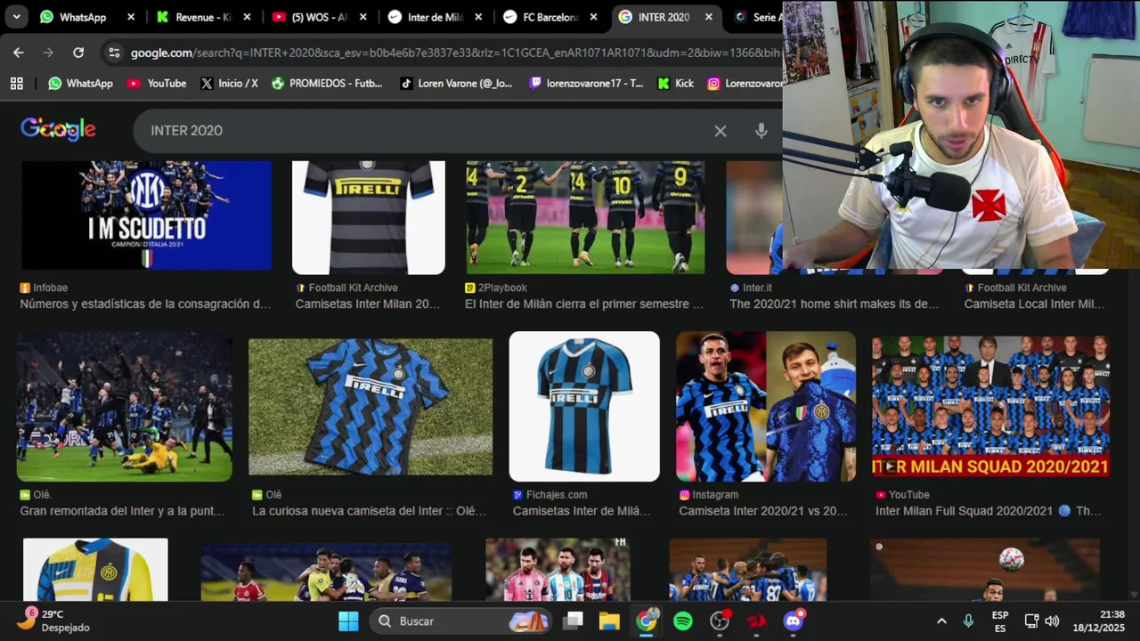1140x641 pixels.
Task: Open the Olé celebration match image
Action: tap(125, 407)
